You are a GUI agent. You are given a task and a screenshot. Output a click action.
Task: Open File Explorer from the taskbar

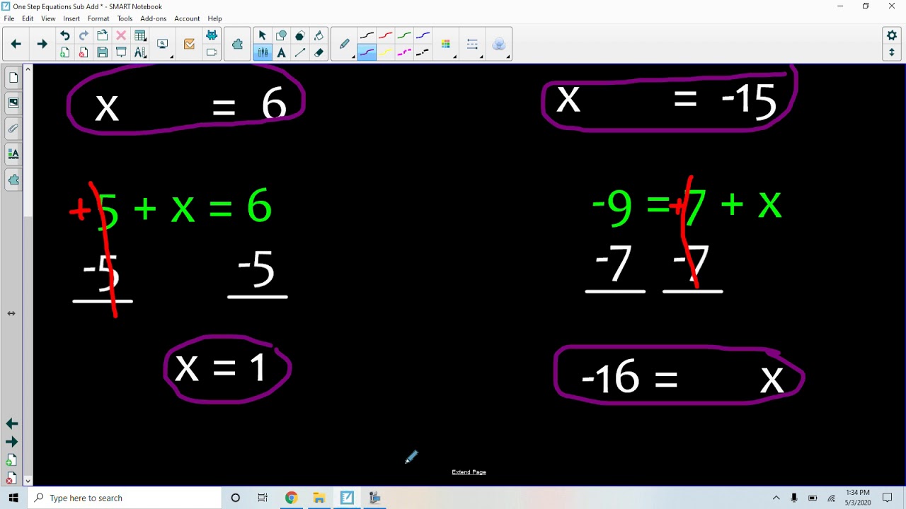click(x=319, y=498)
